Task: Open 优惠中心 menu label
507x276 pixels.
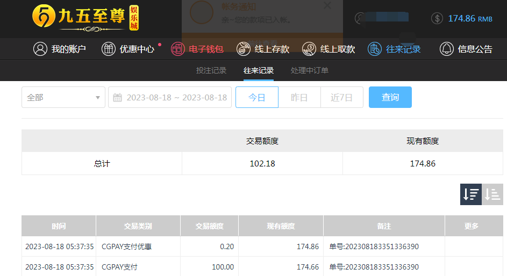Action: [137, 49]
